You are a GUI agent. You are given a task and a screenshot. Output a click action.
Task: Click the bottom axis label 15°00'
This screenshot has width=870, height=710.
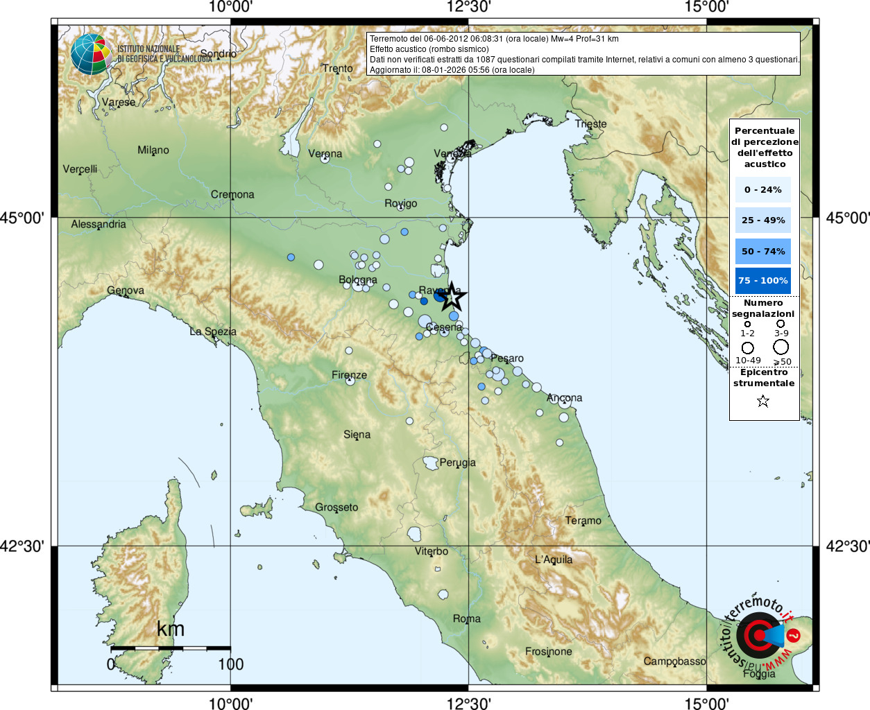707,703
